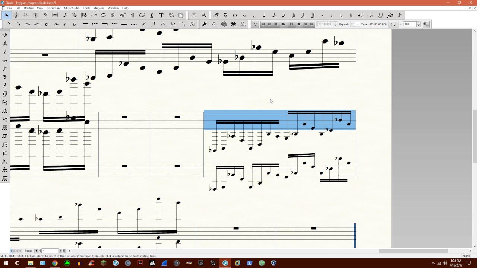
Task: Click the augmentation dot icon
Action: click(x=322, y=15)
